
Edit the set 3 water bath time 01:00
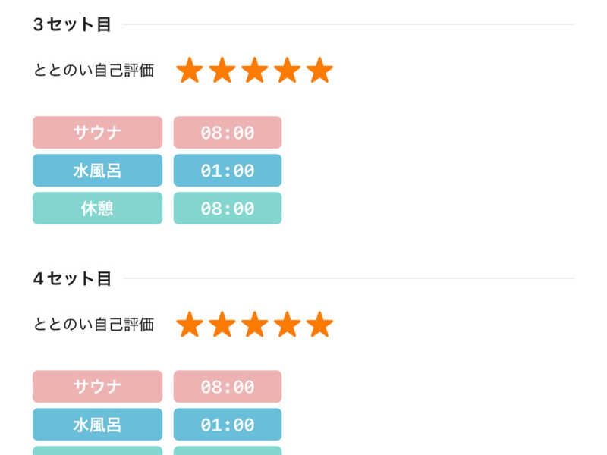(228, 171)
